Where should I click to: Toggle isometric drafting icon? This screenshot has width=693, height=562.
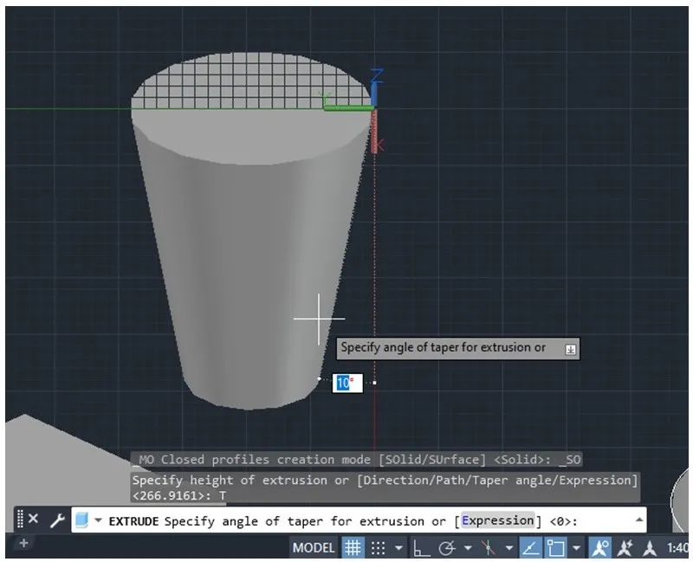coord(489,547)
